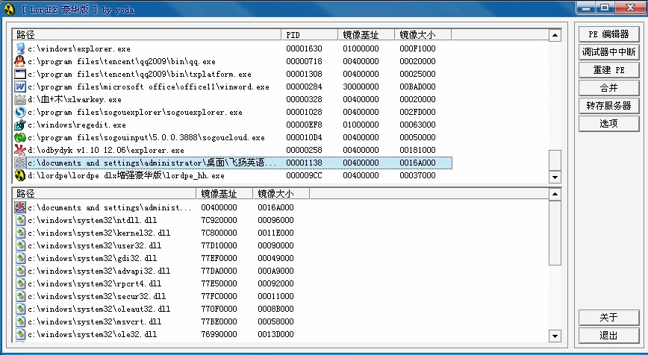Click the rpcrt4.dll module icon
Viewport: 648px width, 355px height.
pos(21,283)
